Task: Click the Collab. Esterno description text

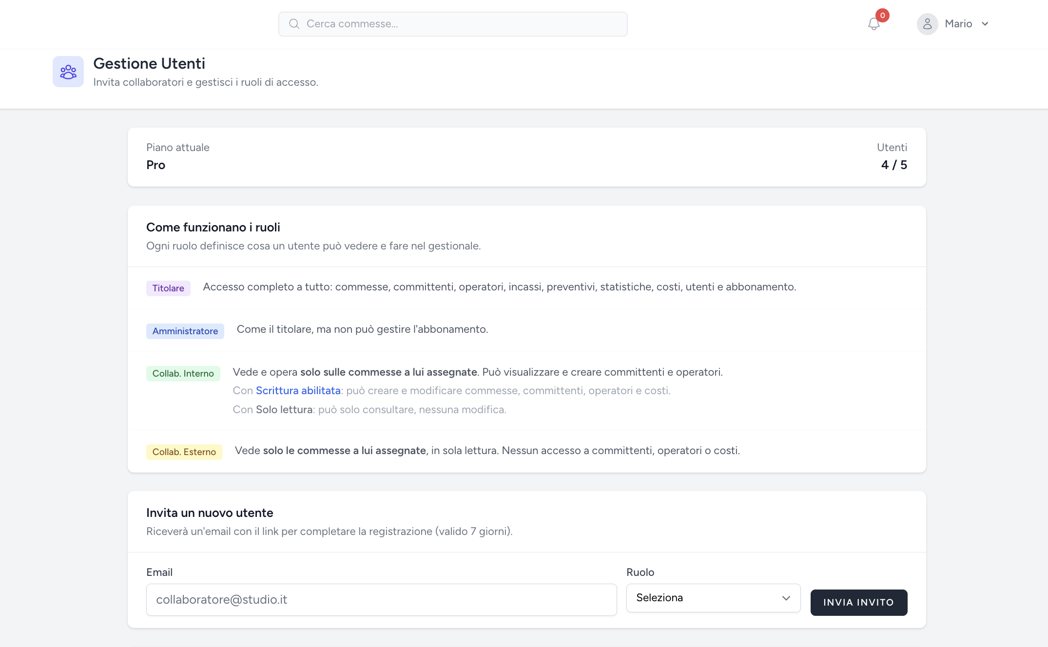Action: tap(487, 451)
